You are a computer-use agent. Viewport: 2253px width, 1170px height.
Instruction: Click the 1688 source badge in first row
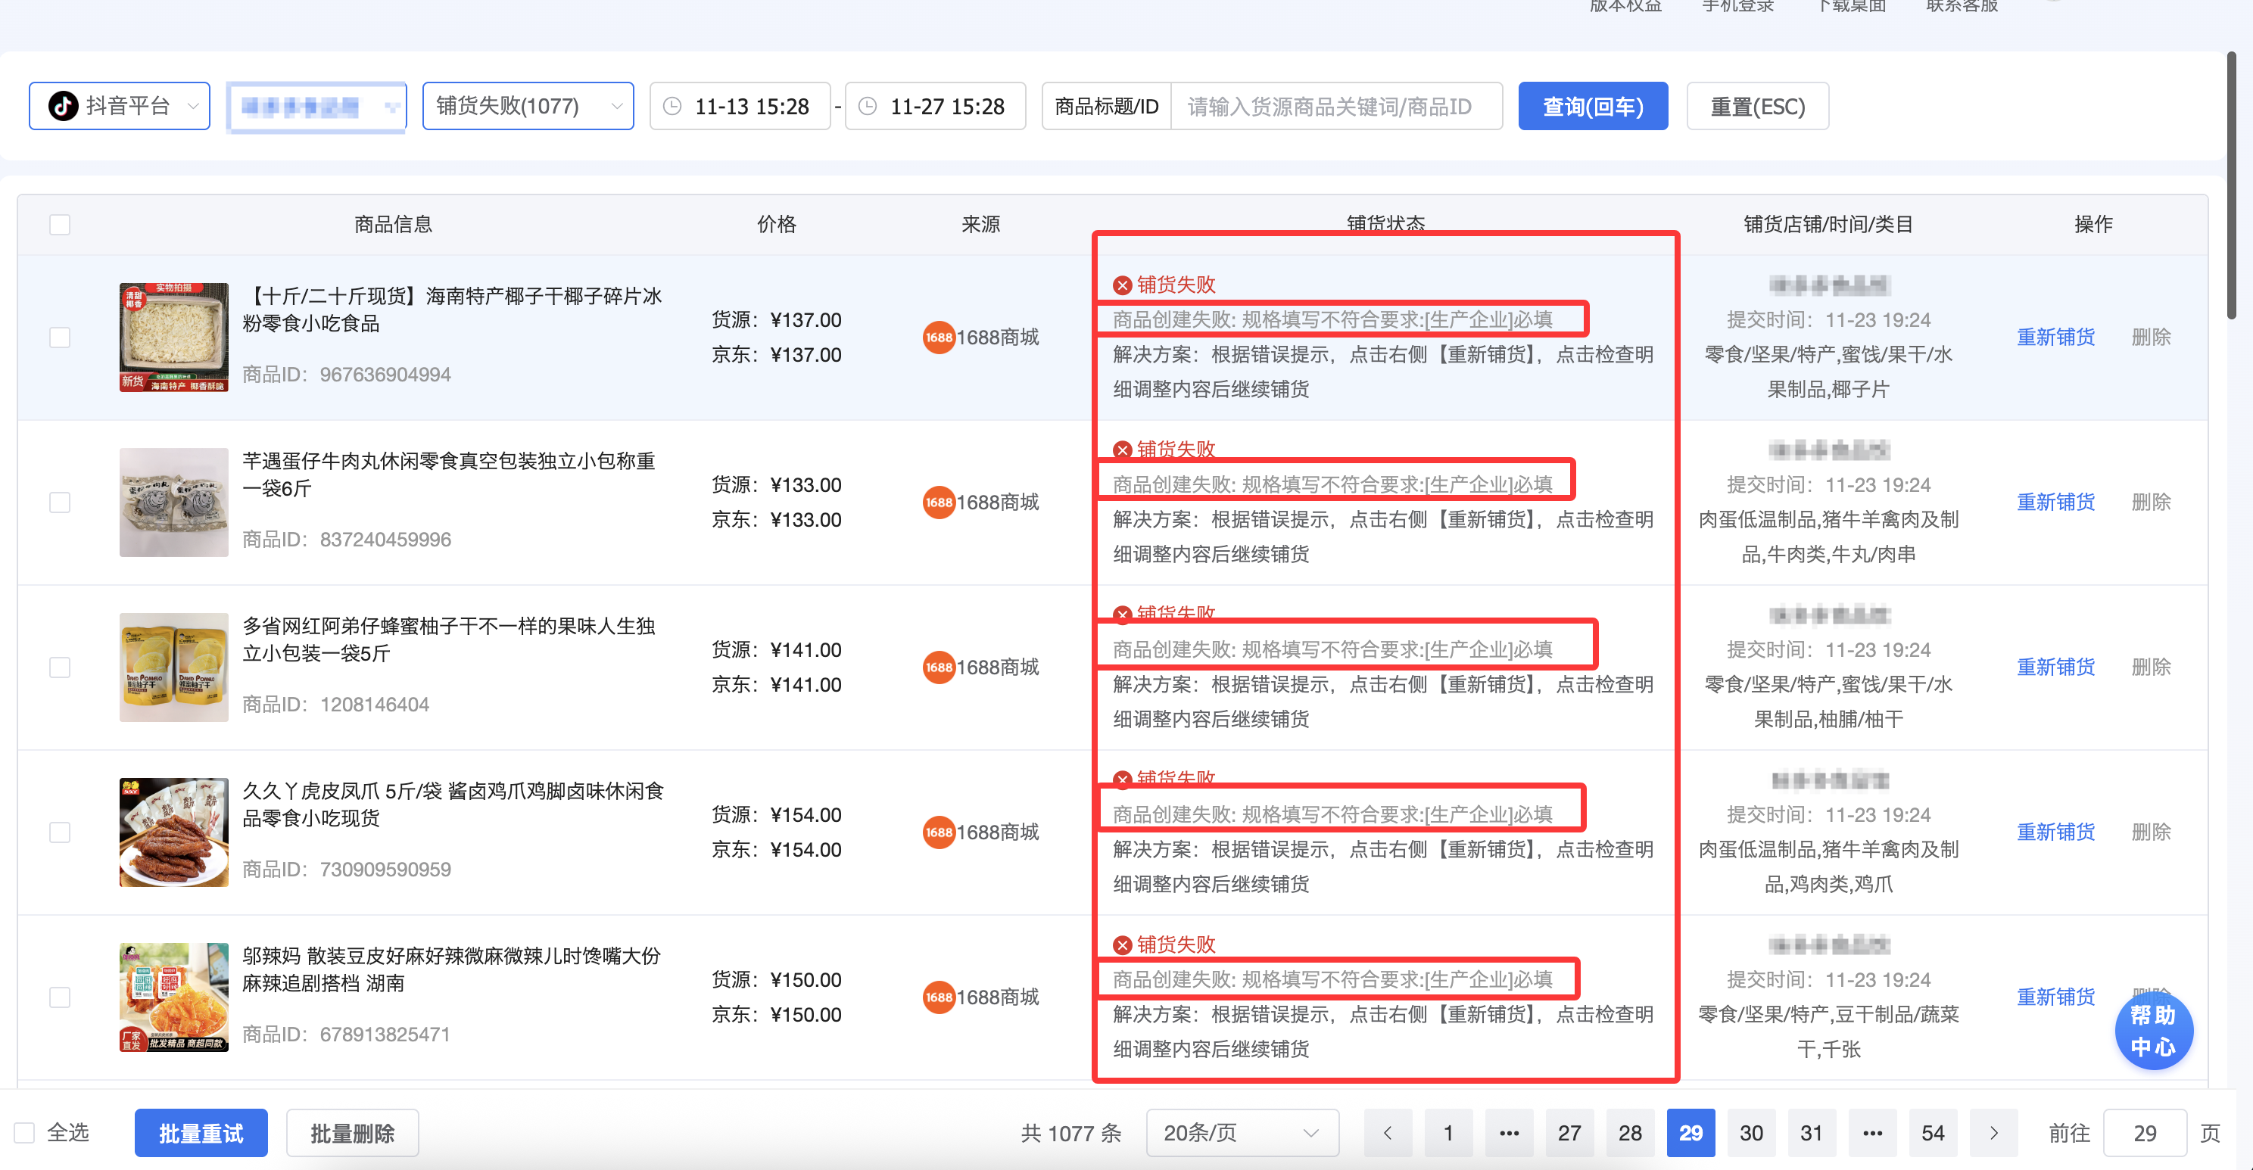pyautogui.click(x=939, y=338)
